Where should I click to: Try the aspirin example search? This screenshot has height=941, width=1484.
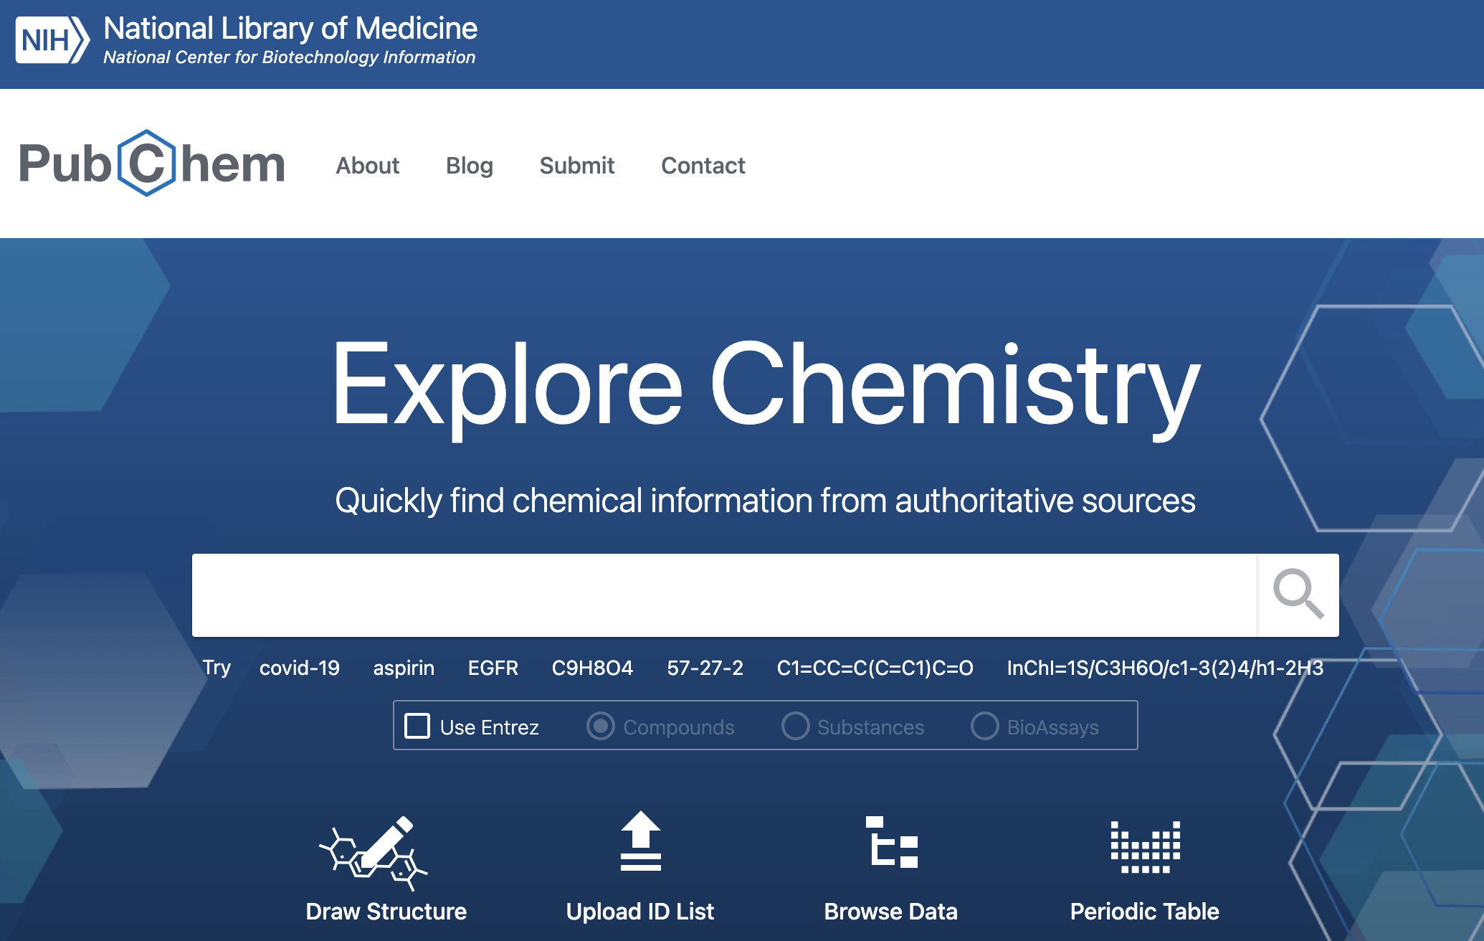click(x=404, y=668)
